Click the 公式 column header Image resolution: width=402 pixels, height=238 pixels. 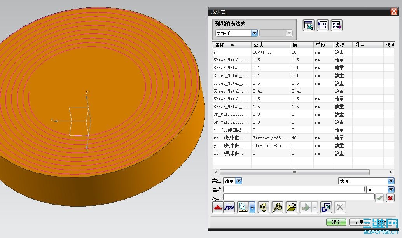[x=271, y=45]
